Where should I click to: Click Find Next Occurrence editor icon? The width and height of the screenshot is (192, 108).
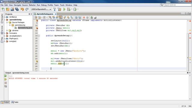coord(57,17)
